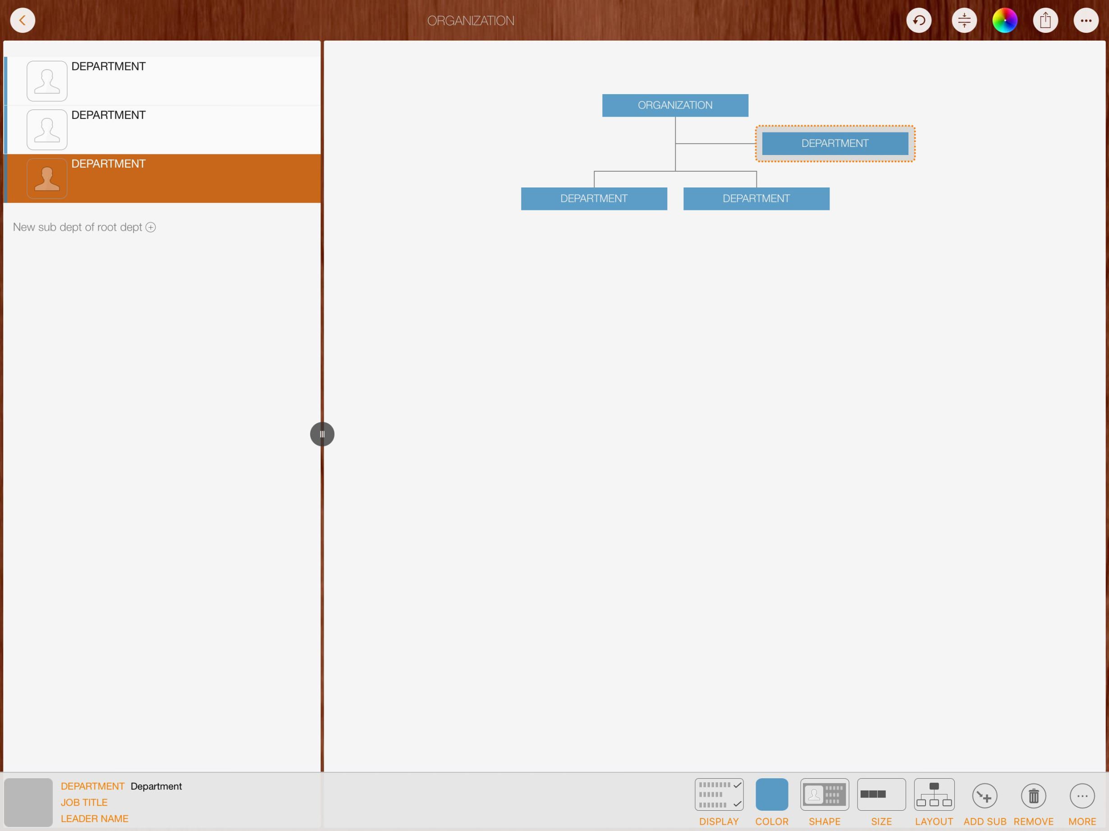
Task: Click the JOB TITLE field label
Action: (x=84, y=803)
